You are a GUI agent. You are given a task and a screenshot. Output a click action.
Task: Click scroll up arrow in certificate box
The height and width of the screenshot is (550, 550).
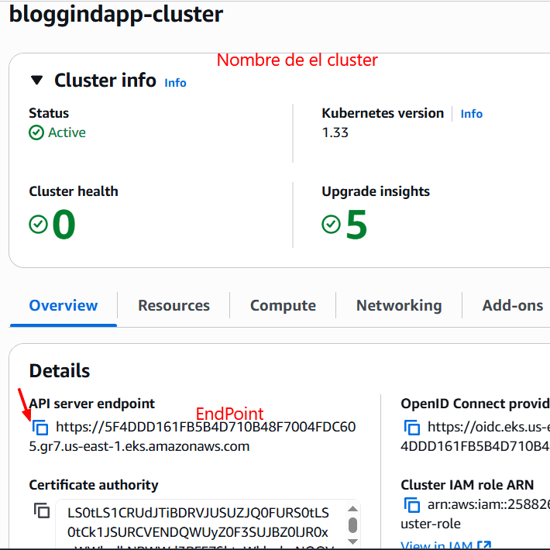click(x=353, y=509)
